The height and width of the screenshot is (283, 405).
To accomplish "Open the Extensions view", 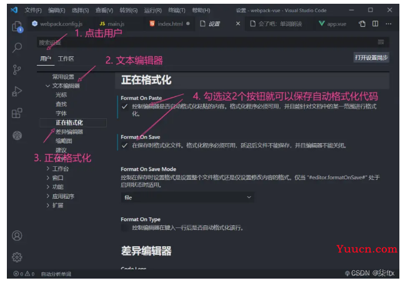I will click(17, 113).
